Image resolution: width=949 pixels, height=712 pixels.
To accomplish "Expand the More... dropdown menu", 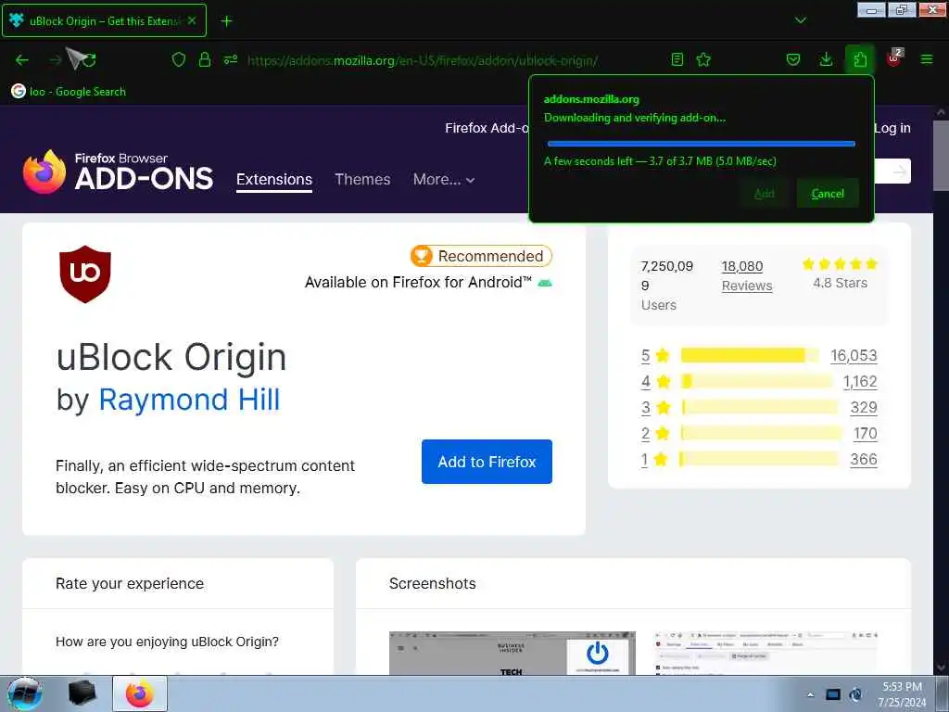I will (x=444, y=179).
